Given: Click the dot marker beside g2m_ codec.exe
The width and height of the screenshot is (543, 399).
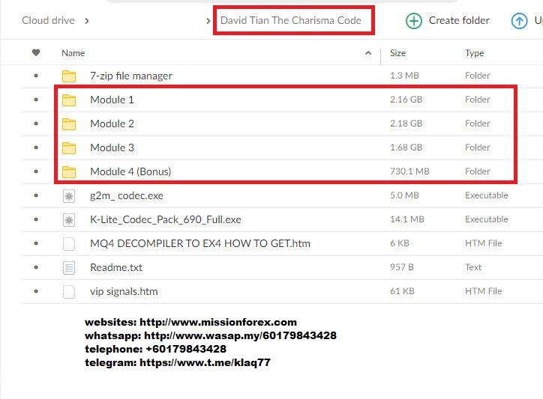Looking at the screenshot, I should point(36,195).
